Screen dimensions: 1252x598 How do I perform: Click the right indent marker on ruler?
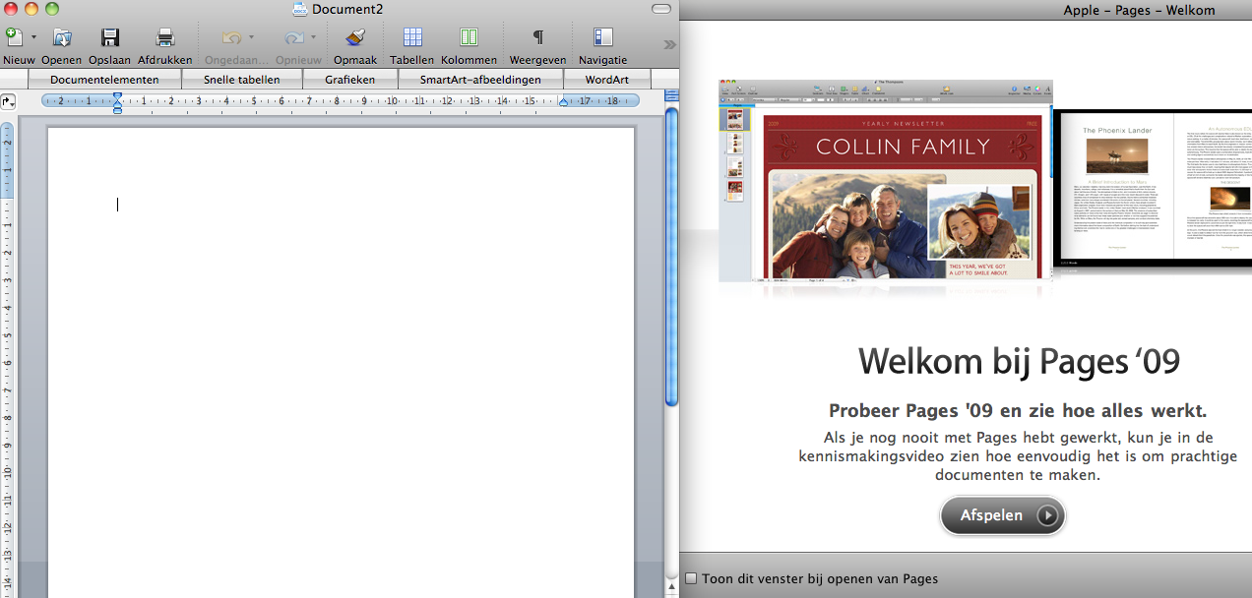pos(564,102)
